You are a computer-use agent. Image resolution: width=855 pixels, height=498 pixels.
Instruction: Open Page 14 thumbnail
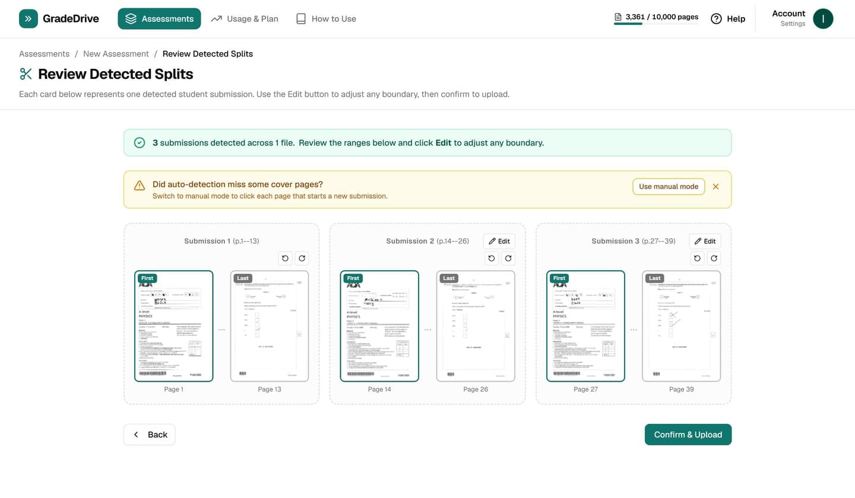[379, 326]
